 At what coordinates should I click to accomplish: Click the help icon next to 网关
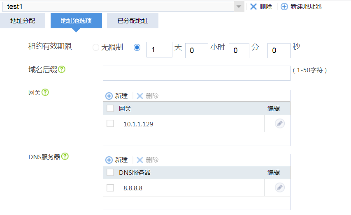tap(45, 92)
